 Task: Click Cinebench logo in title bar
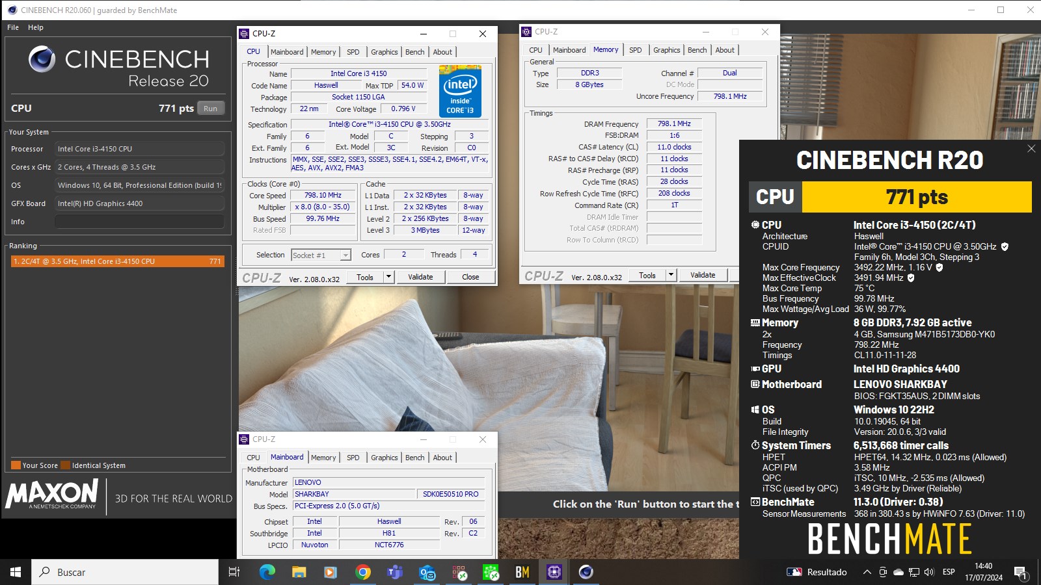(x=12, y=10)
